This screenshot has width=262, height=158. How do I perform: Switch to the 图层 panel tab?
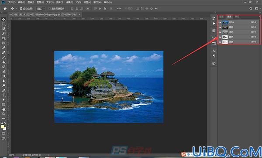pos(221,17)
